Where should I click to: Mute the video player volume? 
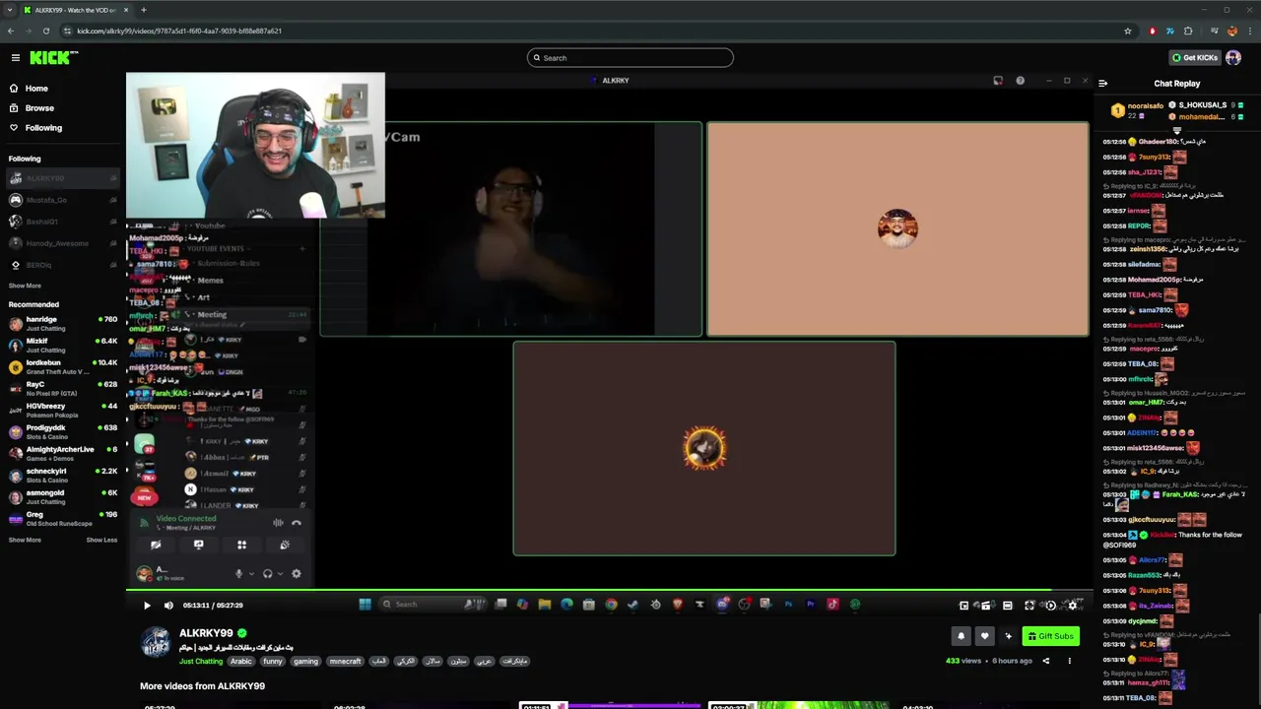pos(168,606)
